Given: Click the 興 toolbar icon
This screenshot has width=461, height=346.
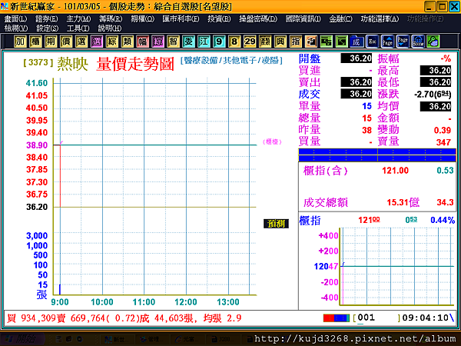Looking at the screenshot, I should point(280,42).
